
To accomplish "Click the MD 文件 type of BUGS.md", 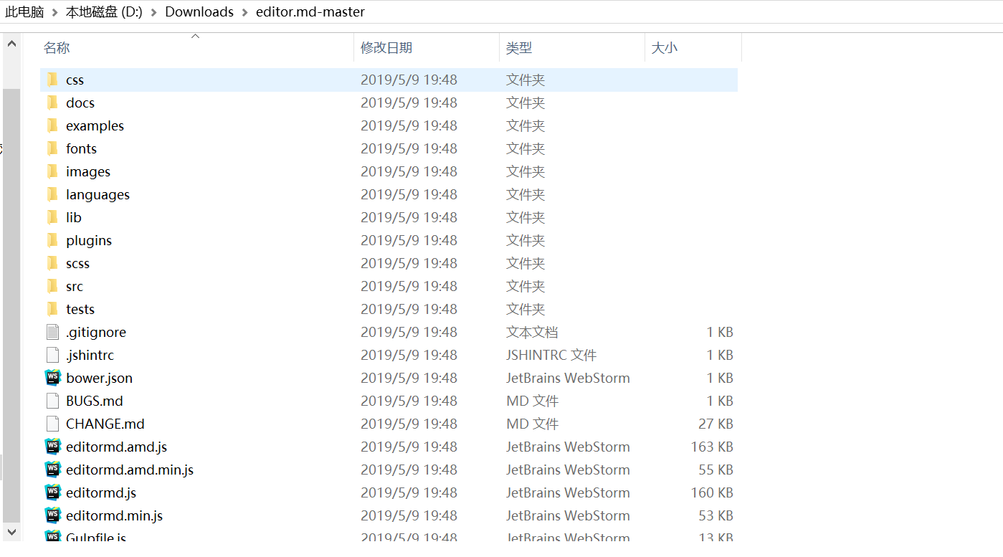I will [532, 401].
